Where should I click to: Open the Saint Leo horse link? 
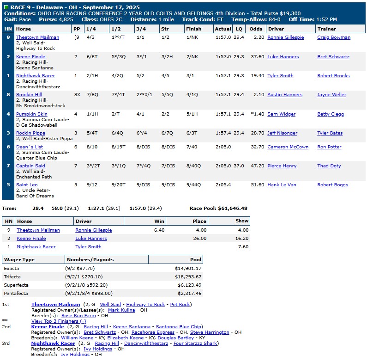pos(27,185)
